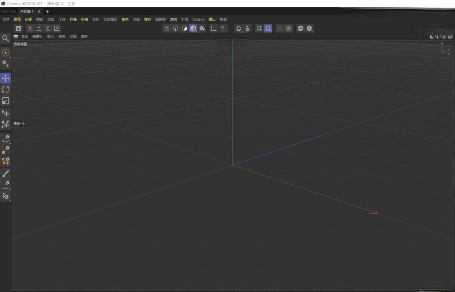Click the XYZ axis orientation gizmo

tap(445, 49)
